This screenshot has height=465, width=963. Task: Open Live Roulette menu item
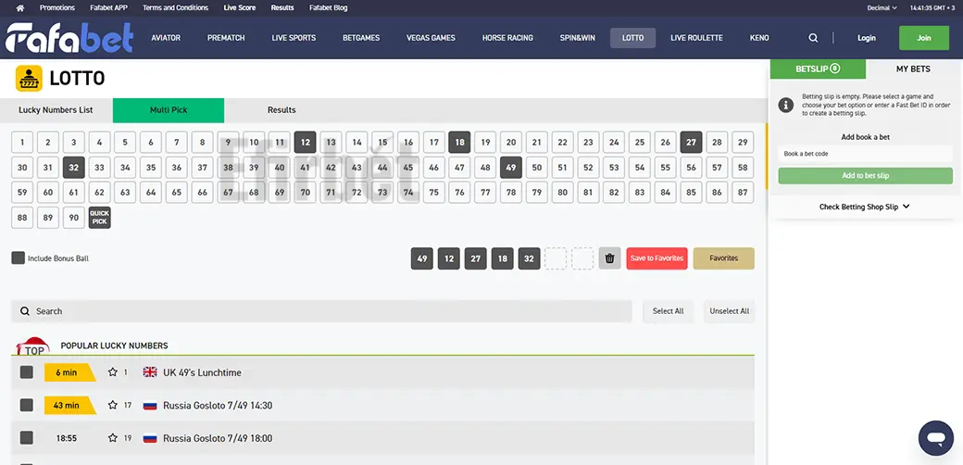(x=696, y=38)
